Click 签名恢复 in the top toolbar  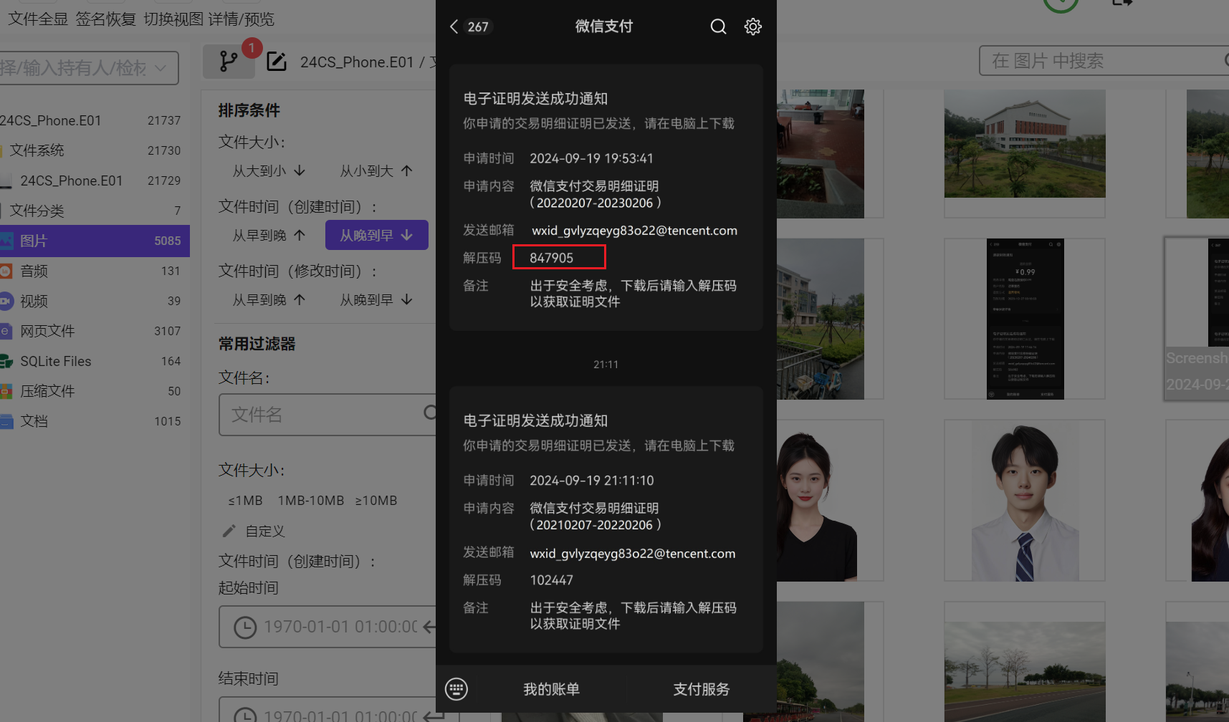106,19
